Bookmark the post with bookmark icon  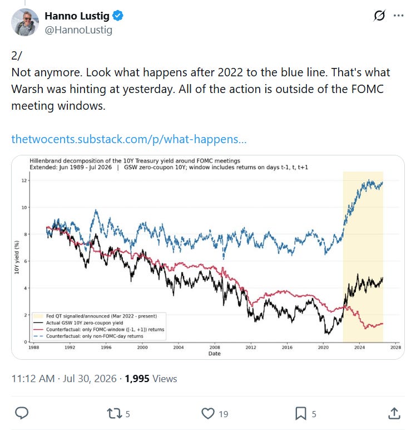coord(301,413)
